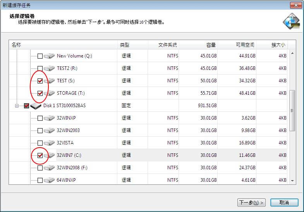Click the 55.71GB capacity of STORAGE (T:)
The height and width of the screenshot is (212, 304).
[208, 93]
